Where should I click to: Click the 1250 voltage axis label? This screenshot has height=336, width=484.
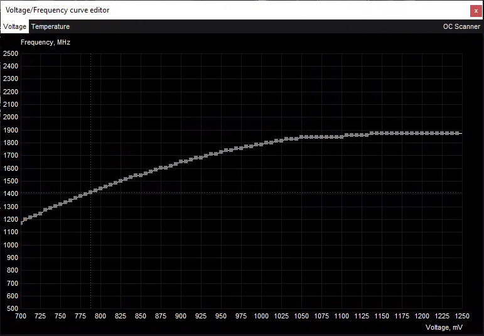(x=462, y=316)
